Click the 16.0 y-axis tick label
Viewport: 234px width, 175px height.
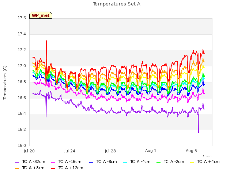[22, 145]
